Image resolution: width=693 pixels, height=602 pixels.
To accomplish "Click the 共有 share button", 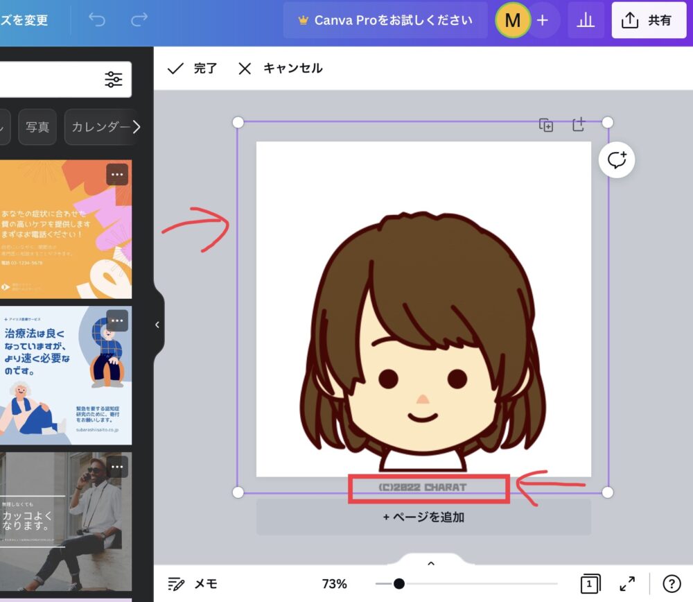I will tap(649, 20).
